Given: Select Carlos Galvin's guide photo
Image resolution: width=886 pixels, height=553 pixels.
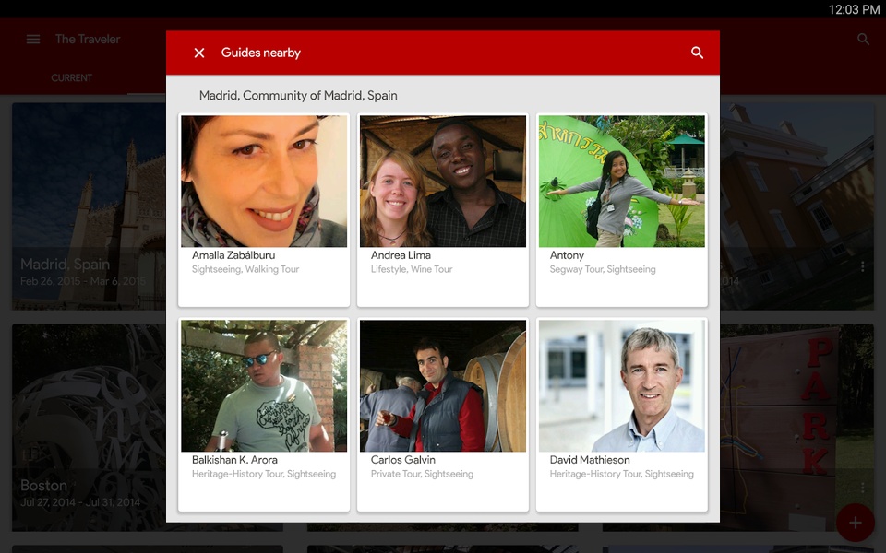Looking at the screenshot, I should 443,386.
